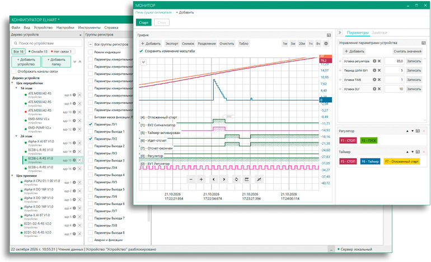
Task: Click layout icon in Регулятор panel header
Action: click(x=418, y=131)
